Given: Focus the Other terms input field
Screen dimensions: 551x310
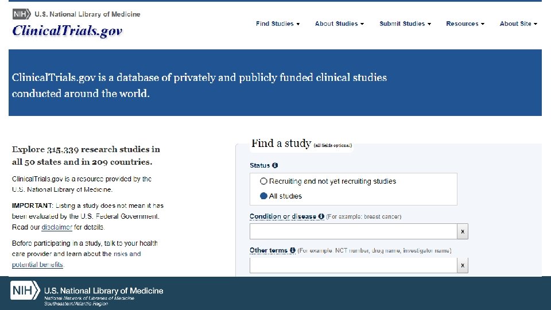Looking at the screenshot, I should (x=353, y=265).
